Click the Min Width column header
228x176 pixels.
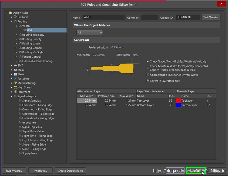86,96
